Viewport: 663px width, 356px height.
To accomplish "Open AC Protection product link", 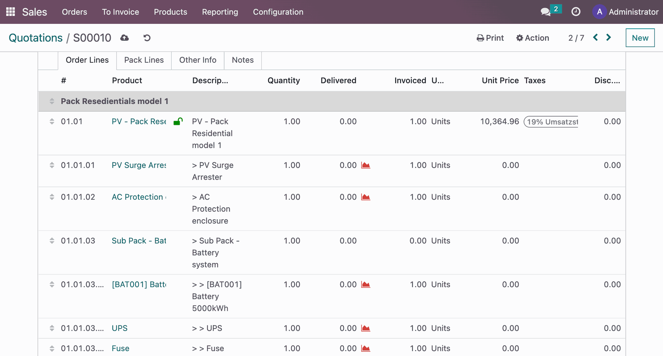I will coord(139,197).
